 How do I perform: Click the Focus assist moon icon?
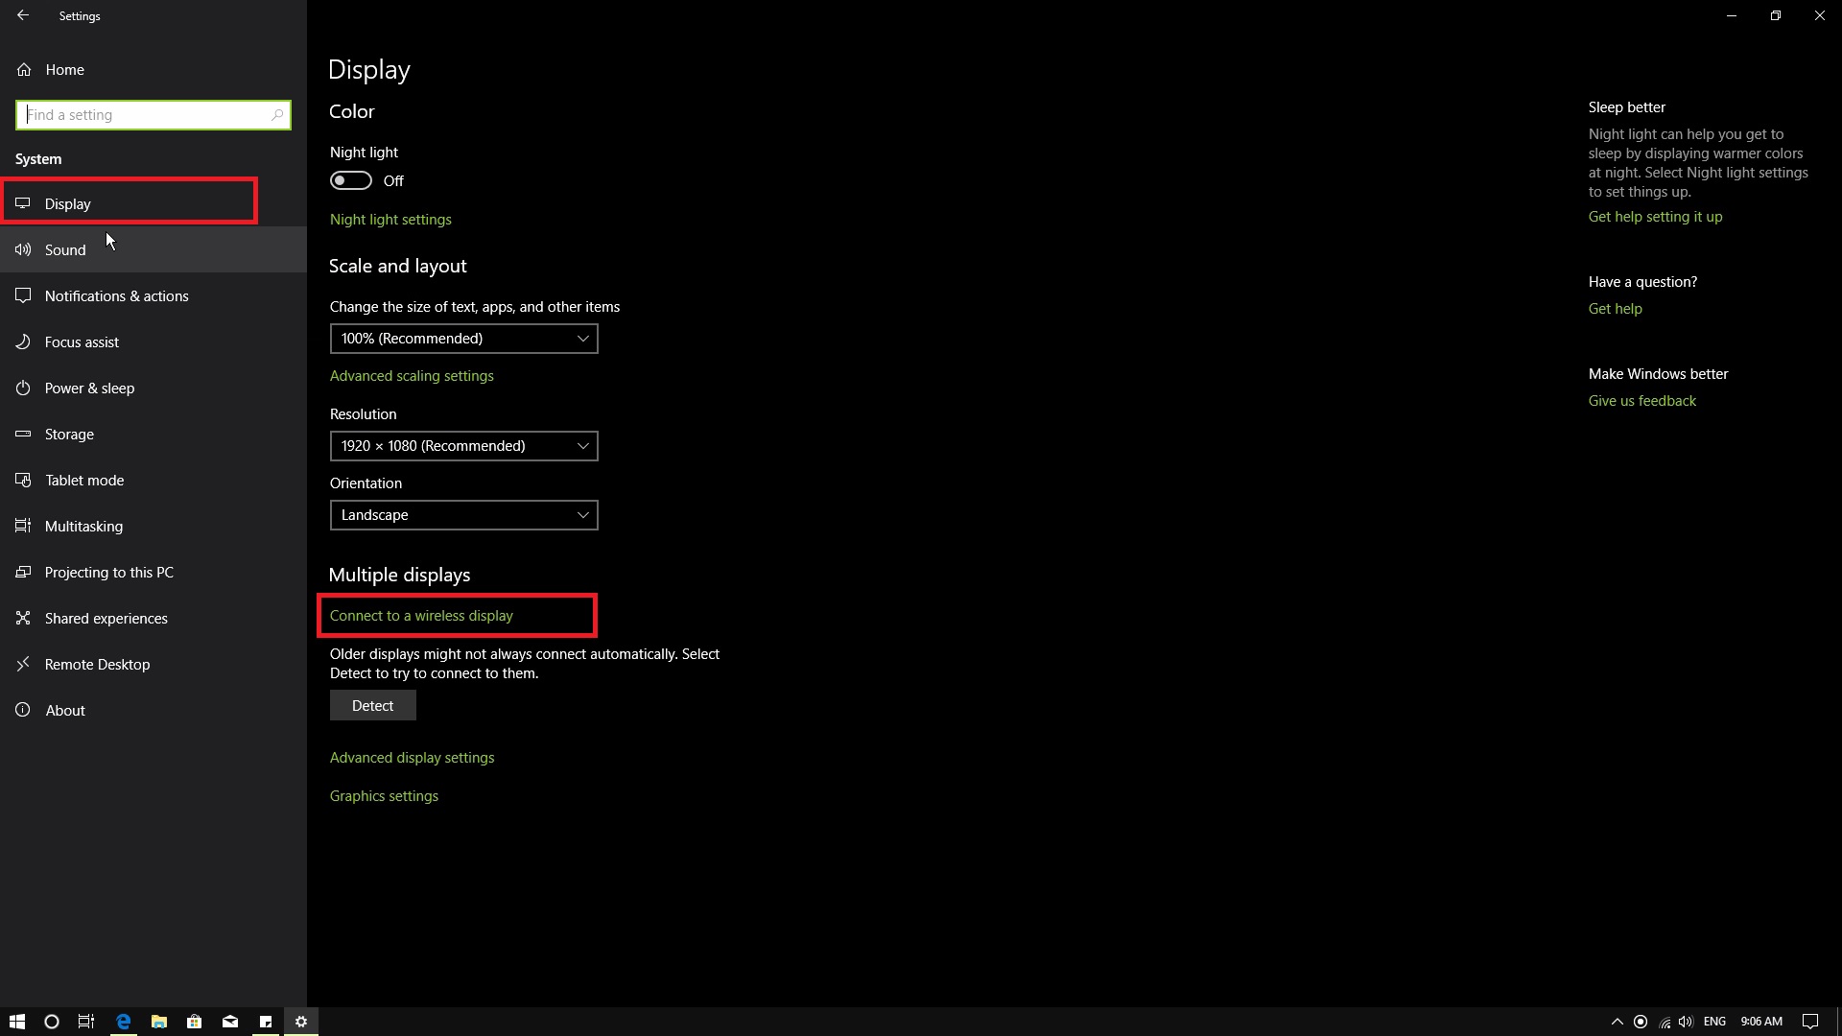pos(24,342)
